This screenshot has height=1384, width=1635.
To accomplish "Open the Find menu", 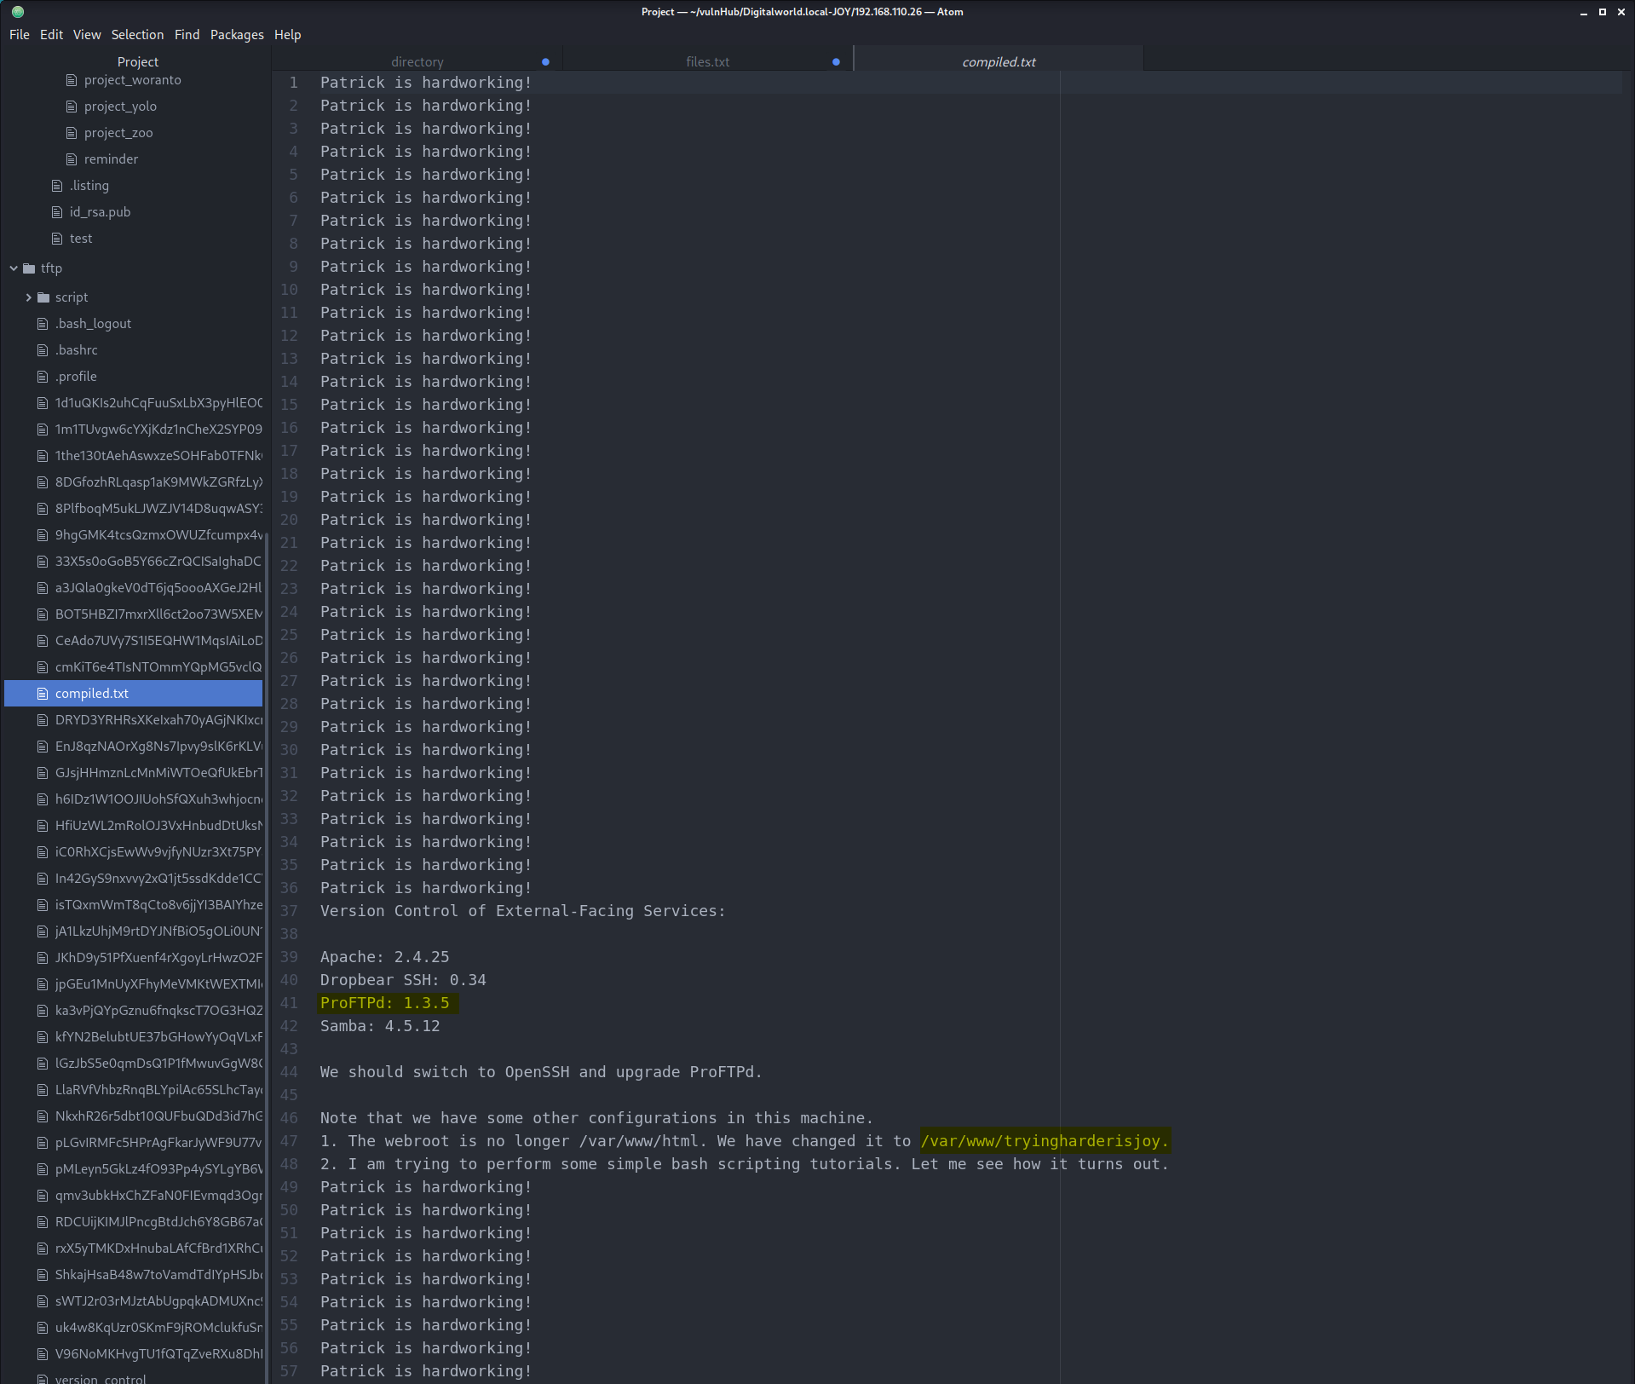I will 187,35.
